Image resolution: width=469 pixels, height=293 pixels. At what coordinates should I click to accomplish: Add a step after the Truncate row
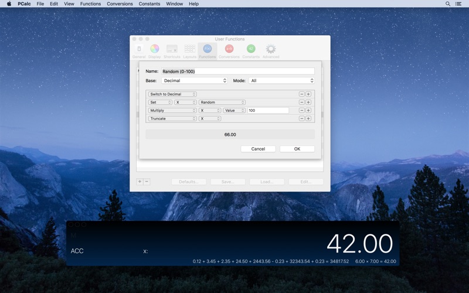coord(308,118)
